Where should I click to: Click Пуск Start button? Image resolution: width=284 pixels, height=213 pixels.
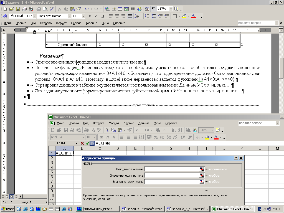tap(7, 209)
